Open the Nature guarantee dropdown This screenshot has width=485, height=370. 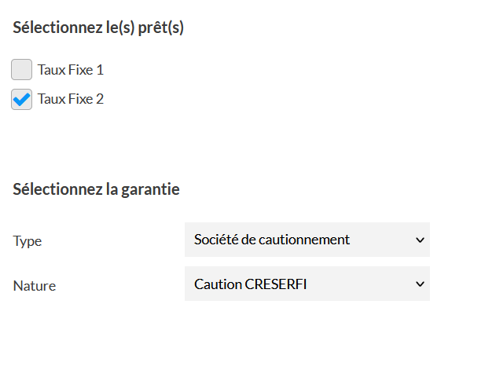(307, 284)
